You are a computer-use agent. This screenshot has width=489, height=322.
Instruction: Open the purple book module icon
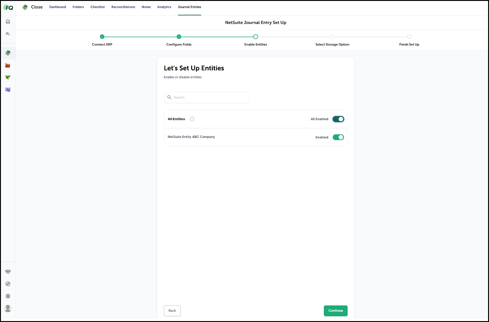tap(8, 90)
